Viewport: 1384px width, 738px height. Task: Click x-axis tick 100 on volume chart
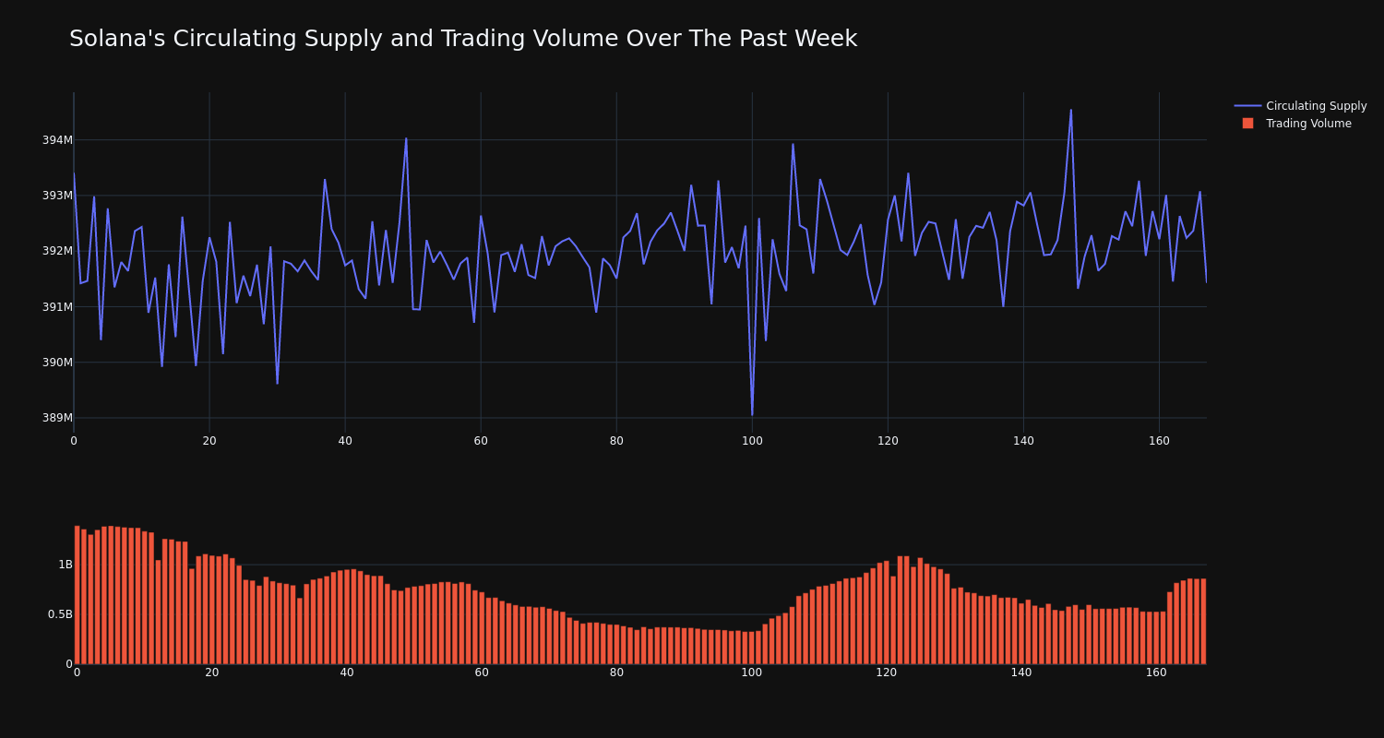[x=752, y=673]
